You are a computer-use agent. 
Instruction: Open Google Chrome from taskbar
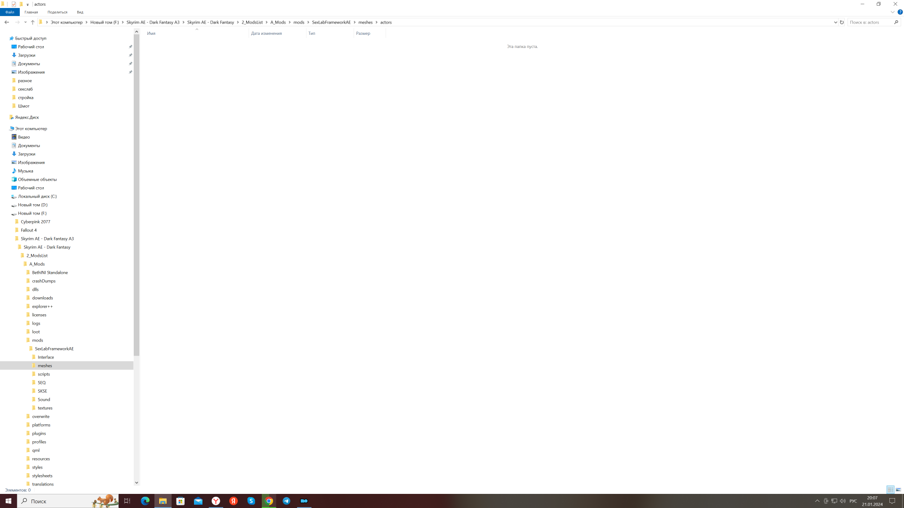[x=269, y=501]
